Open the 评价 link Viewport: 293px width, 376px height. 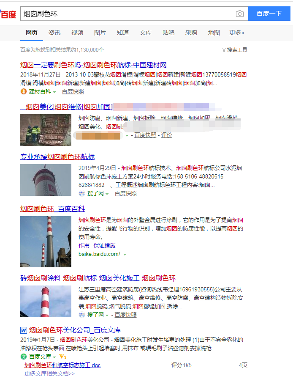(x=167, y=135)
